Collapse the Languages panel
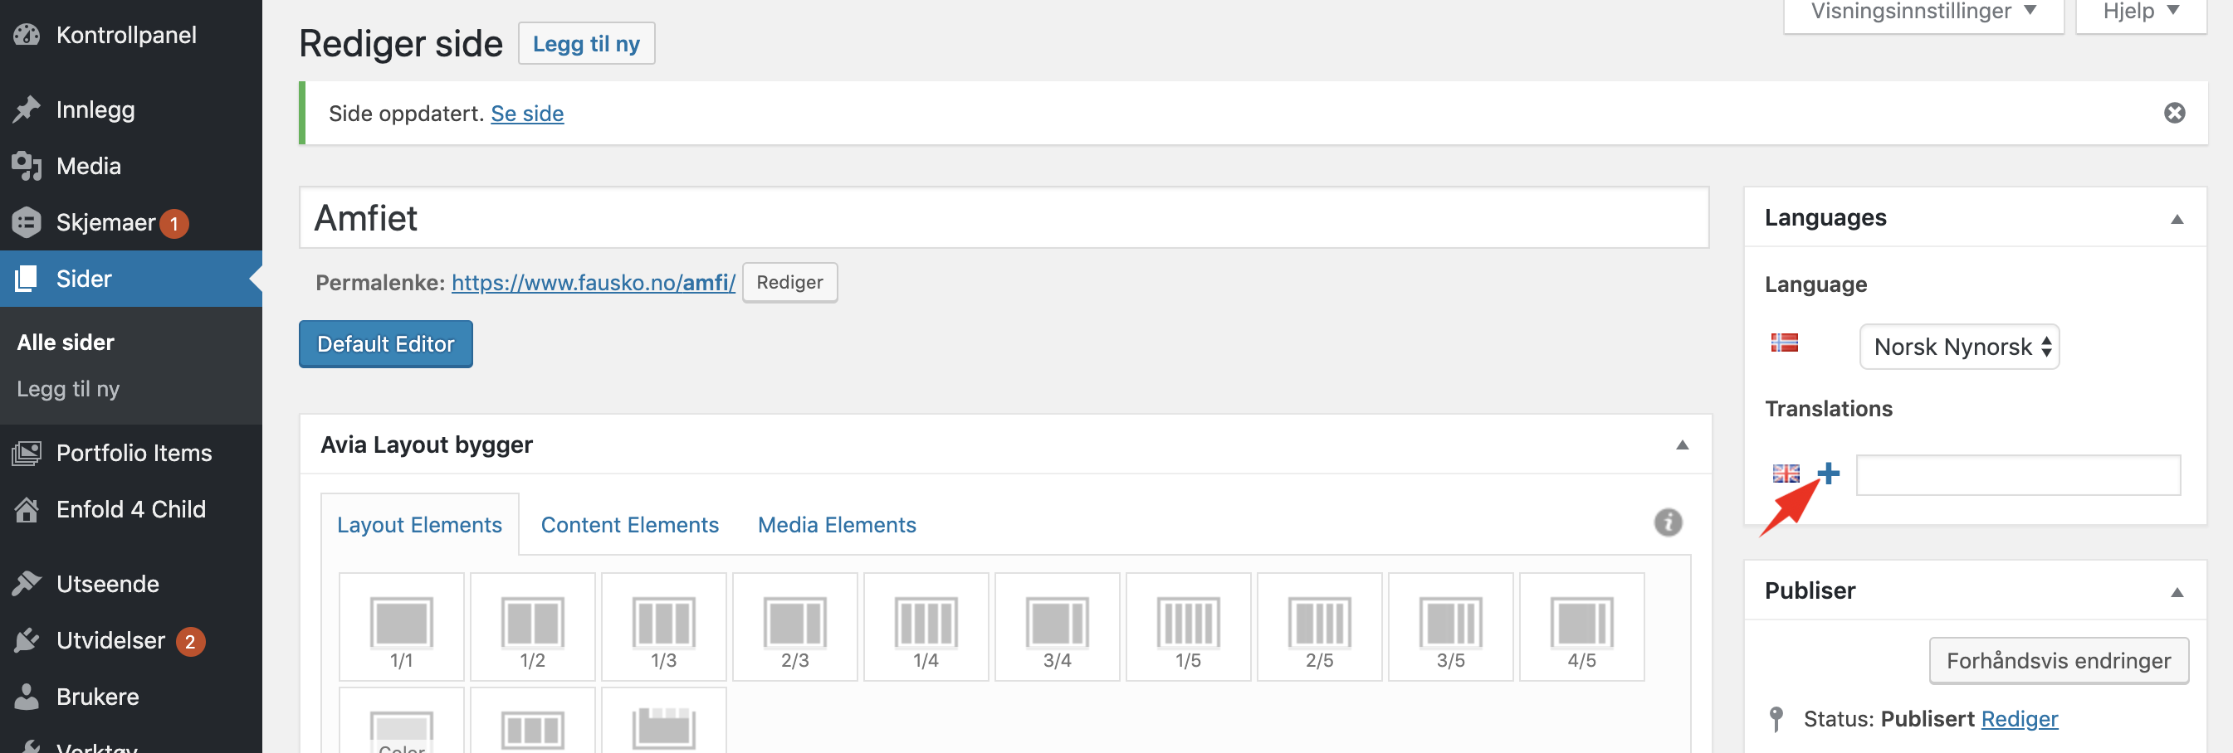Image resolution: width=2233 pixels, height=753 pixels. pyautogui.click(x=2177, y=219)
